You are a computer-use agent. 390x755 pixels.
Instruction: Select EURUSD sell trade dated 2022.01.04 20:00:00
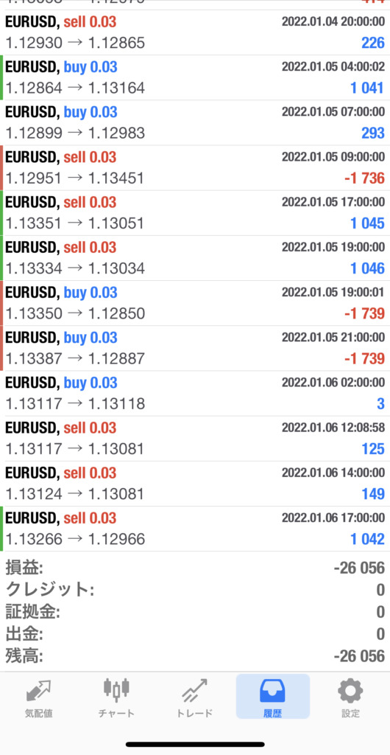coord(195,32)
